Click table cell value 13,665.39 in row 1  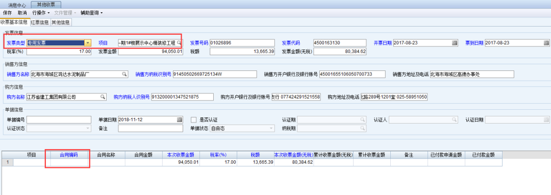[x=256, y=162]
